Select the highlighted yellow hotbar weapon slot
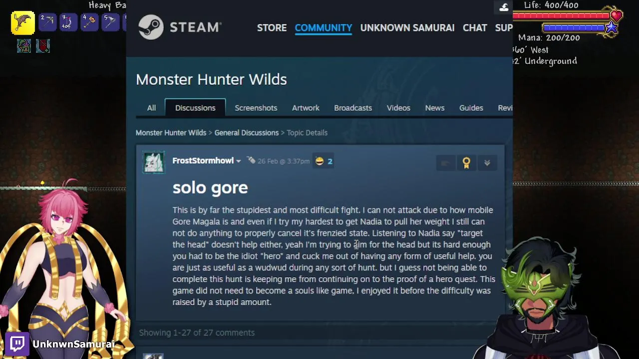 (x=23, y=22)
